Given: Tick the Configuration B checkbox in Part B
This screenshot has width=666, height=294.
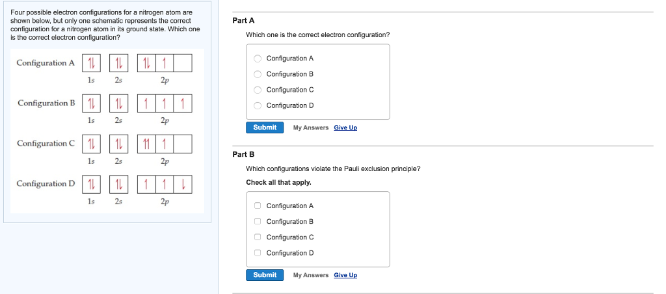Looking at the screenshot, I should coord(258,222).
